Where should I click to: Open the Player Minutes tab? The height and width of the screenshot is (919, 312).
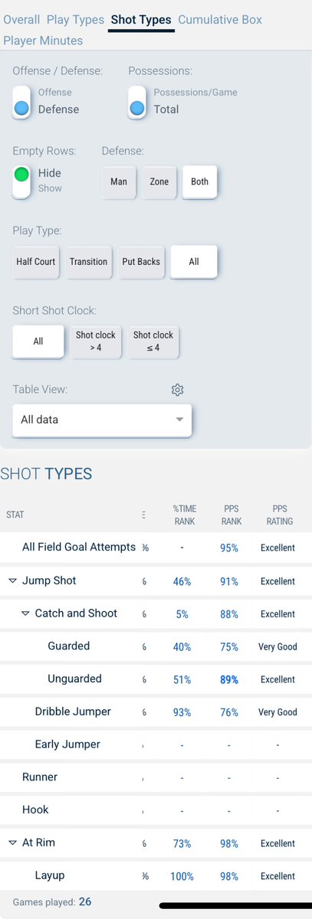click(43, 41)
